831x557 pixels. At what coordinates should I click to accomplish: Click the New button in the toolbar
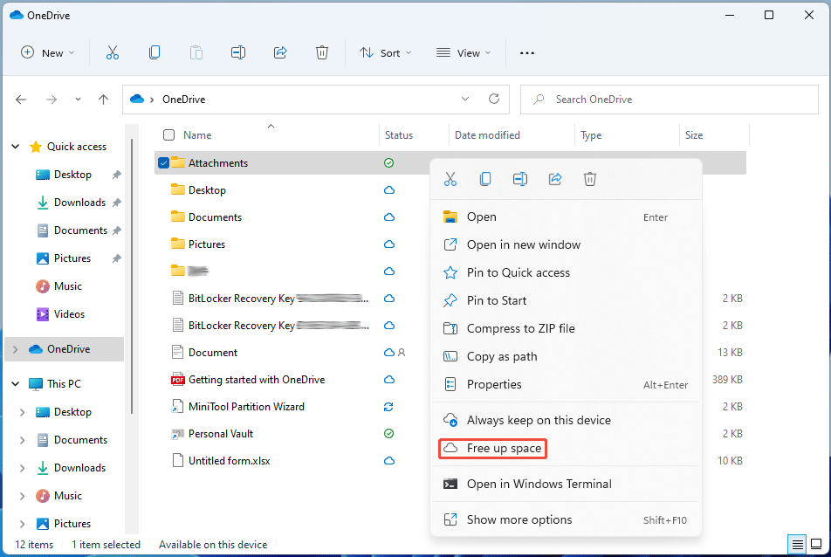click(47, 52)
